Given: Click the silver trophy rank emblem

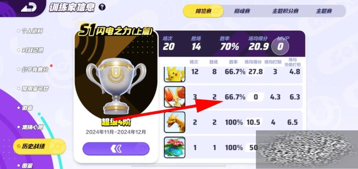Looking at the screenshot, I should click(116, 86).
